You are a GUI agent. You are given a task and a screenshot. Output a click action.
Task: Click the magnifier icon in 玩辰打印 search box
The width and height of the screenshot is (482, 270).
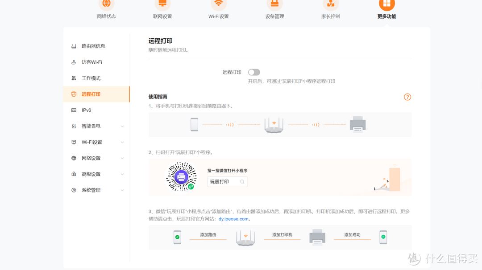point(242,182)
